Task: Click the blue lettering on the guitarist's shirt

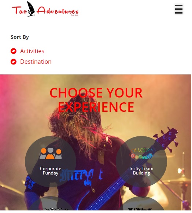Action: pyautogui.click(x=81, y=177)
